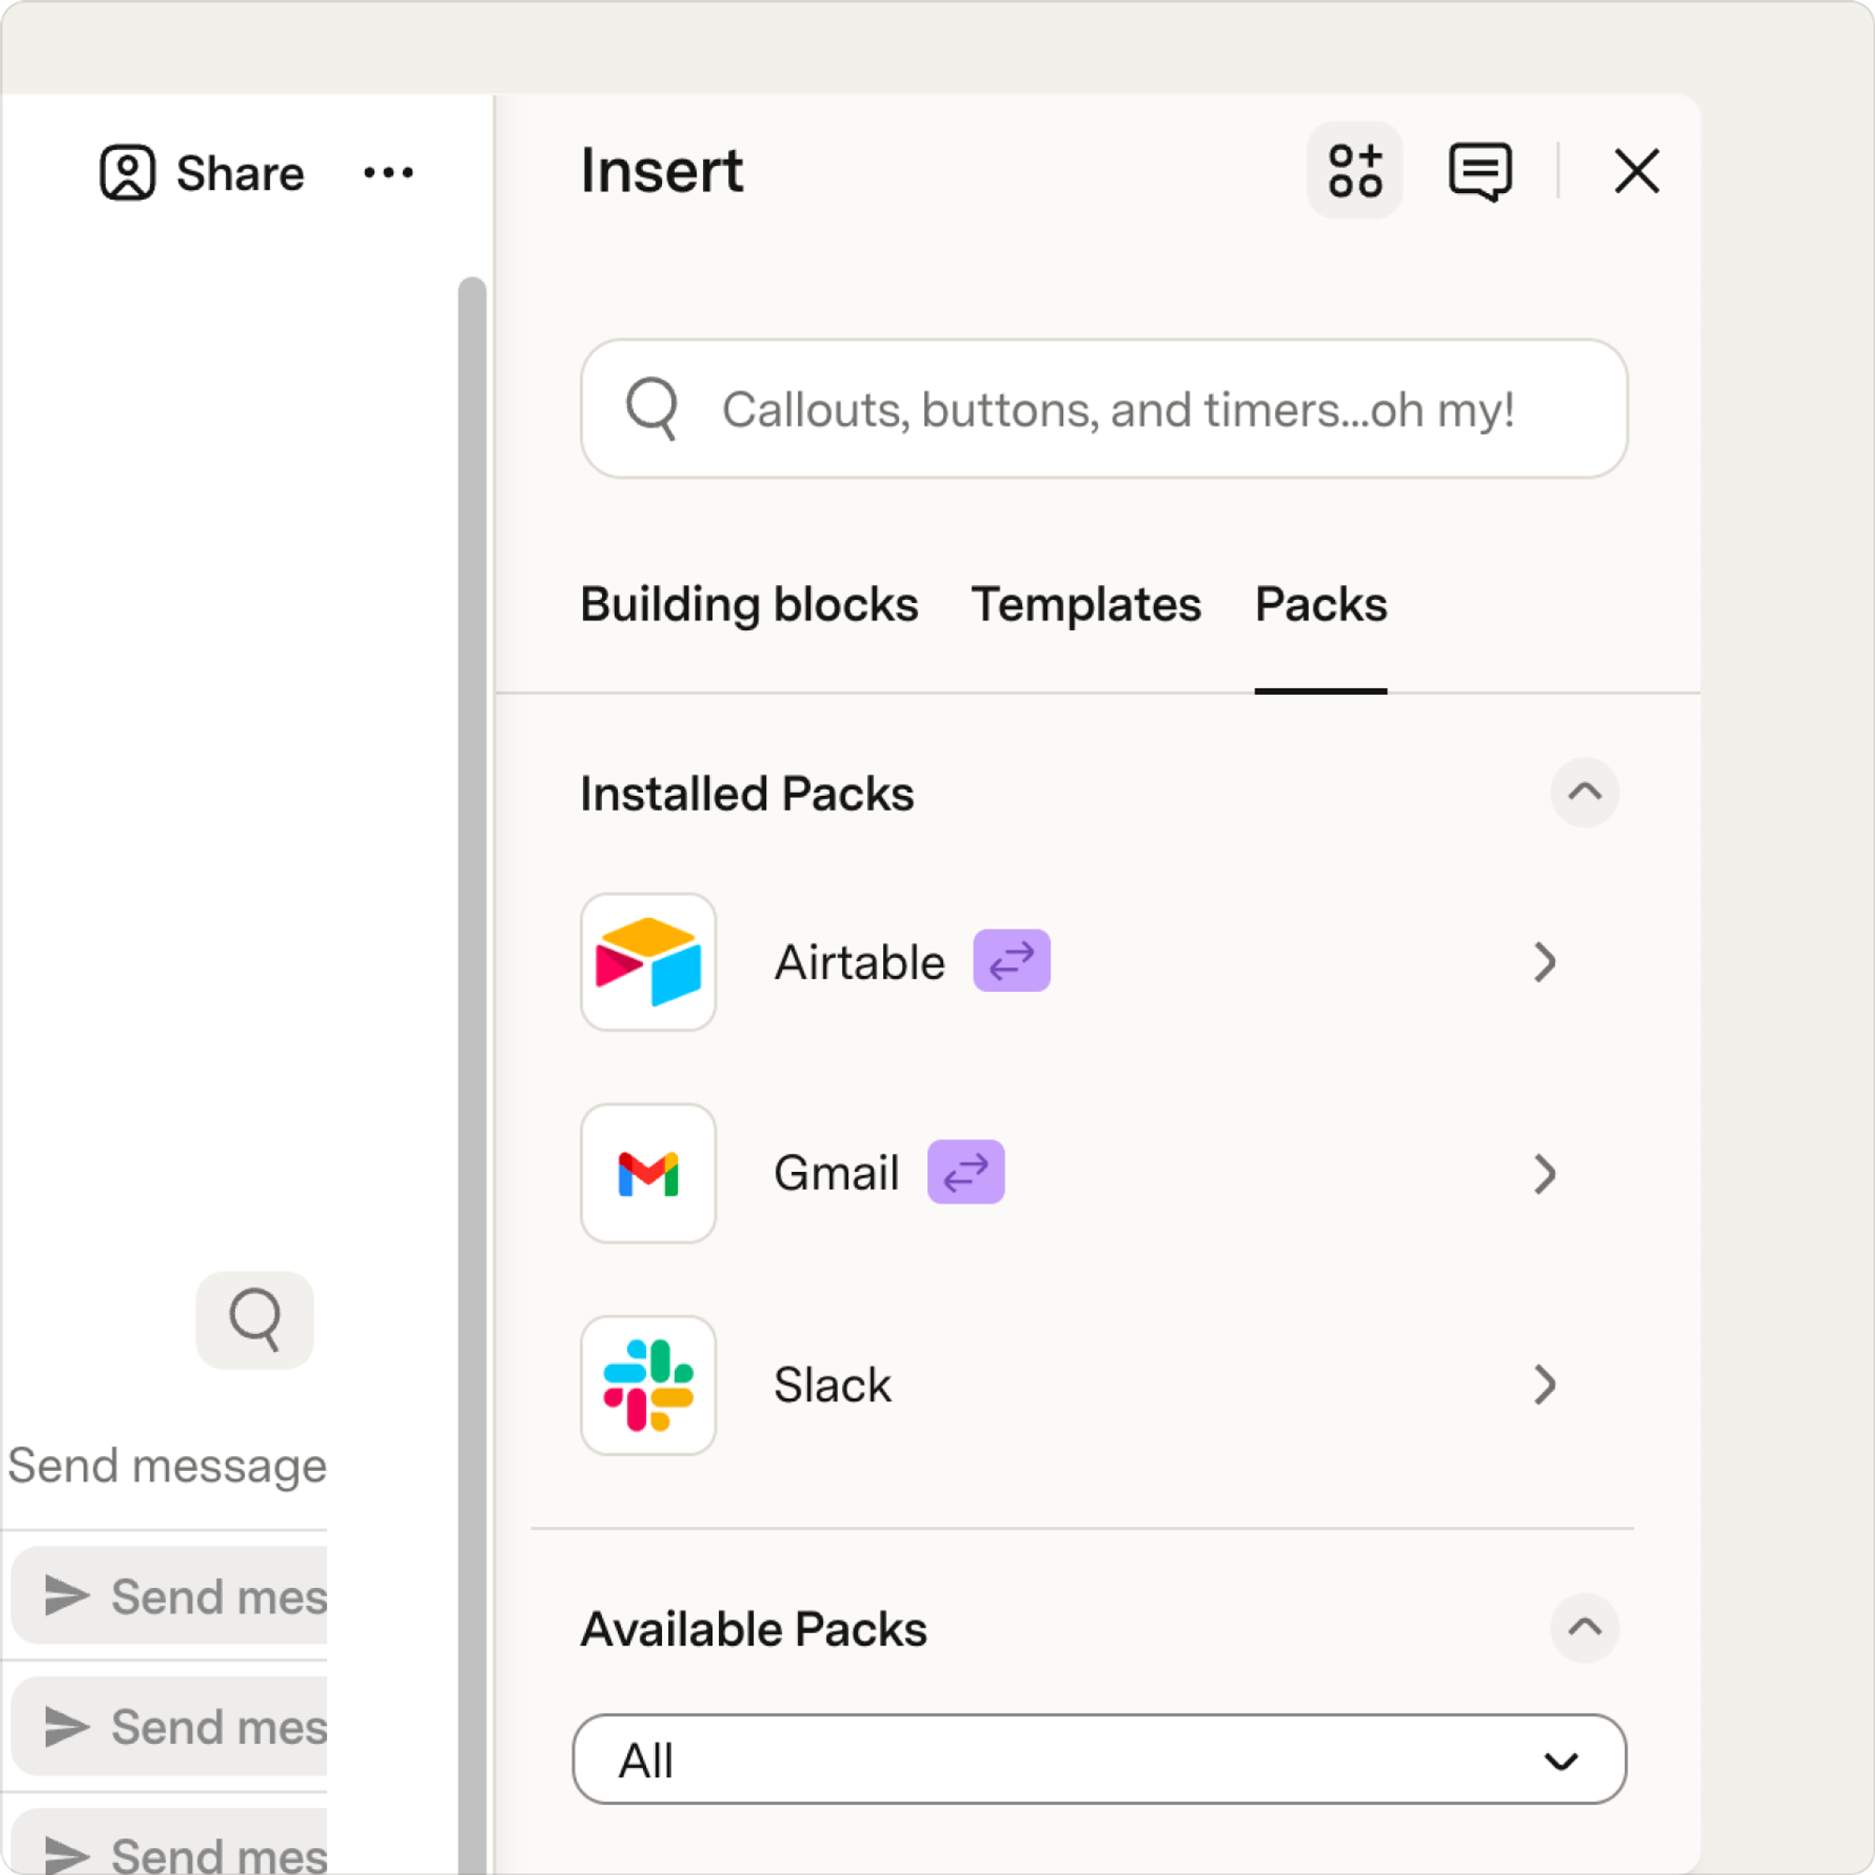1875x1875 pixels.
Task: Open the All packs filter dropdown
Action: click(x=1100, y=1760)
